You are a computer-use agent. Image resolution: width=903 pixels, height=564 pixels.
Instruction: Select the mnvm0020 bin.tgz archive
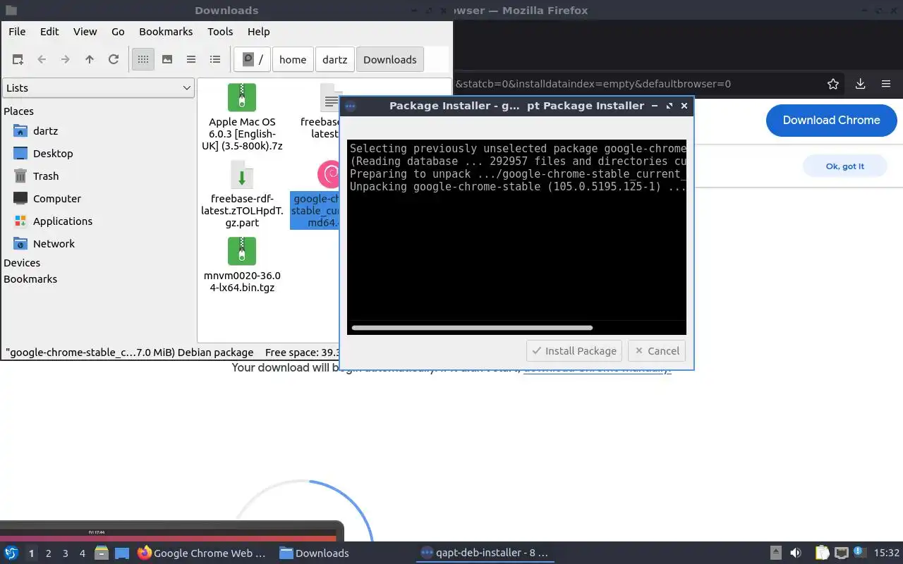[x=242, y=265]
